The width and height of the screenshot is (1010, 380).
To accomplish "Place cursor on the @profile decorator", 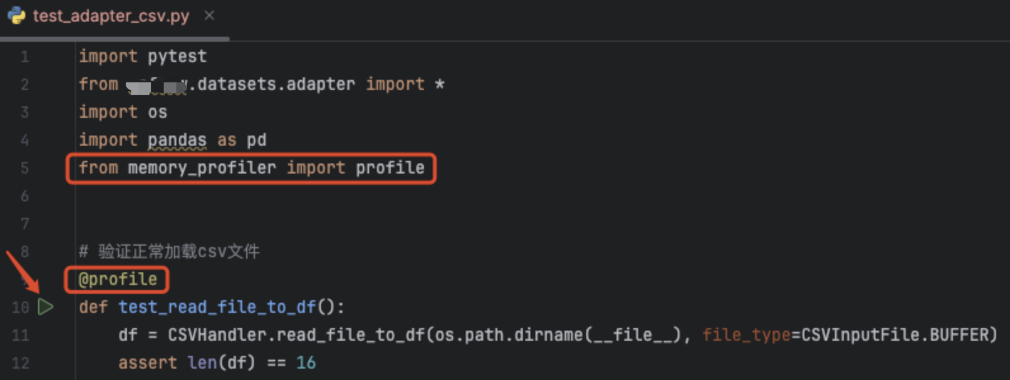I will pyautogui.click(x=117, y=279).
